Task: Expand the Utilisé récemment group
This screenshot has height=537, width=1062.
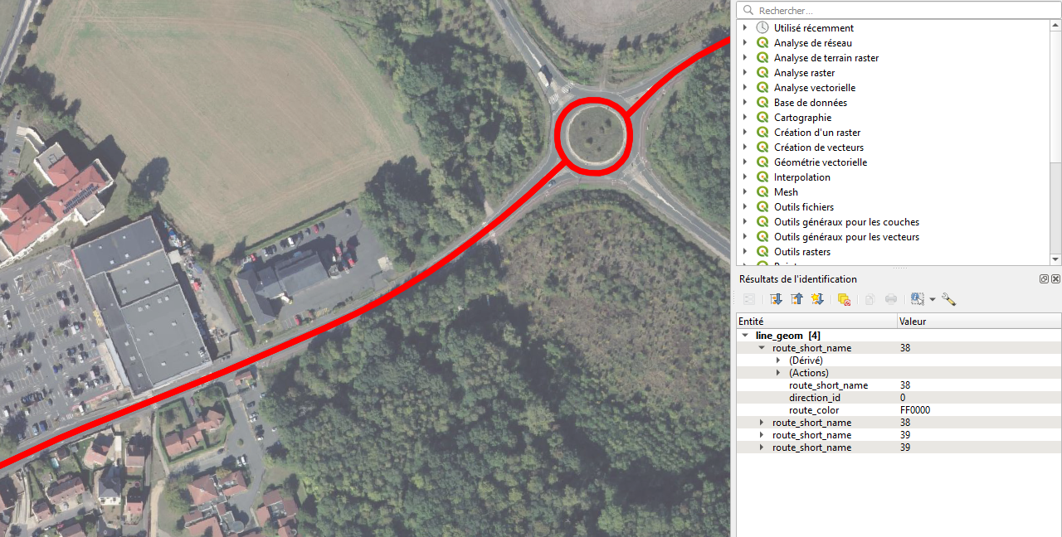Action: point(745,28)
